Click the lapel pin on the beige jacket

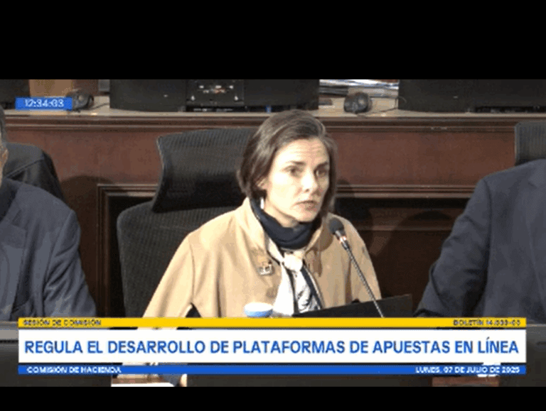click(265, 268)
